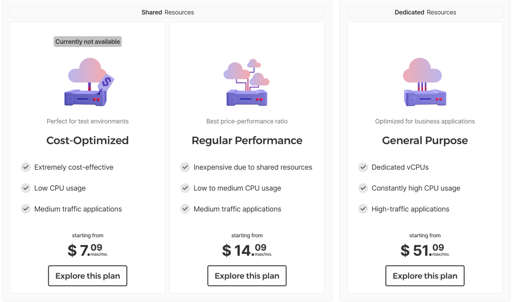
Task: Click checkmark icon next to Low CPU usage
Action: [x=26, y=188]
